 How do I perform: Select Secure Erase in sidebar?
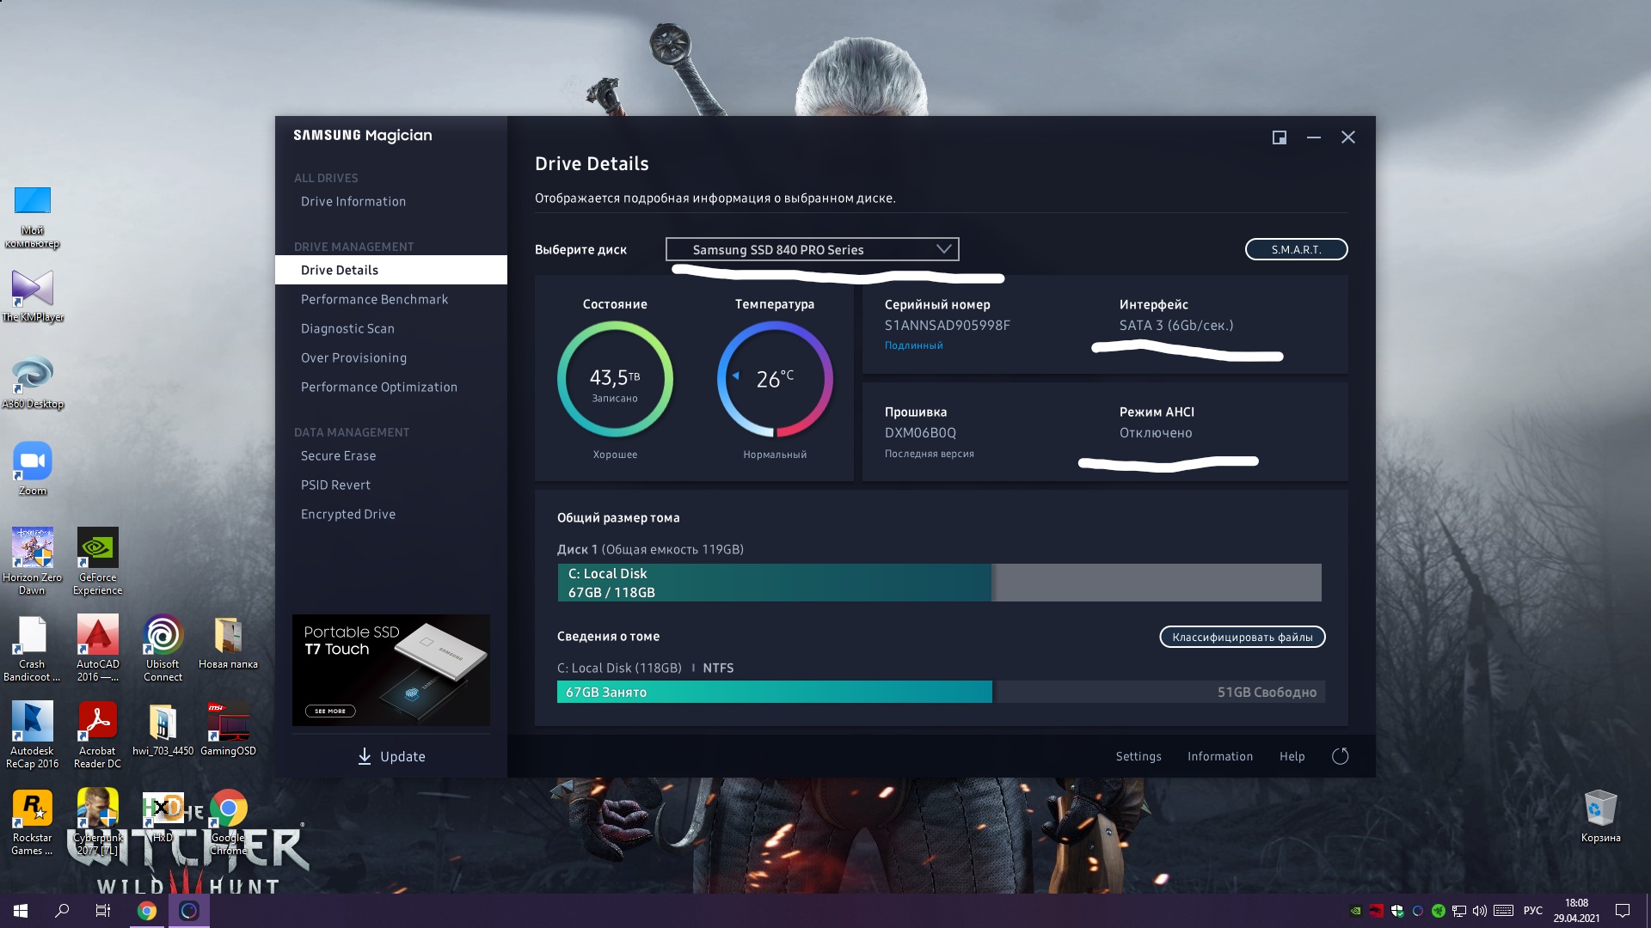tap(338, 455)
